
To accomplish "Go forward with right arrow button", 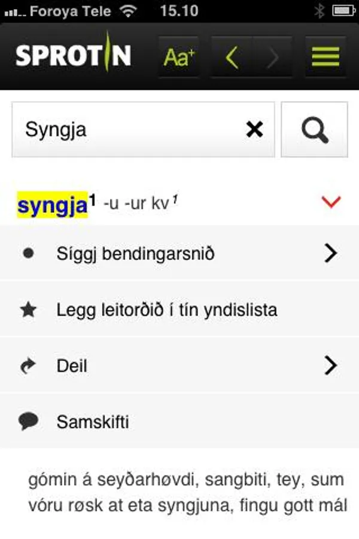I will [273, 57].
